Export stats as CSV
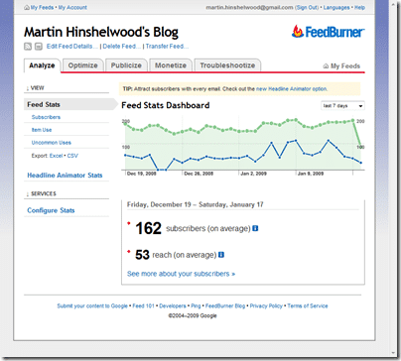The width and height of the screenshot is (401, 361). [x=72, y=156]
